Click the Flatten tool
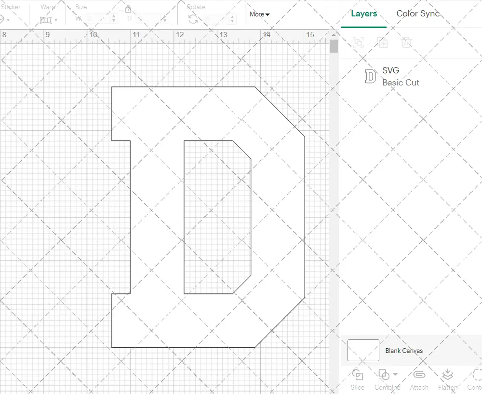The width and height of the screenshot is (482, 394). (x=448, y=380)
